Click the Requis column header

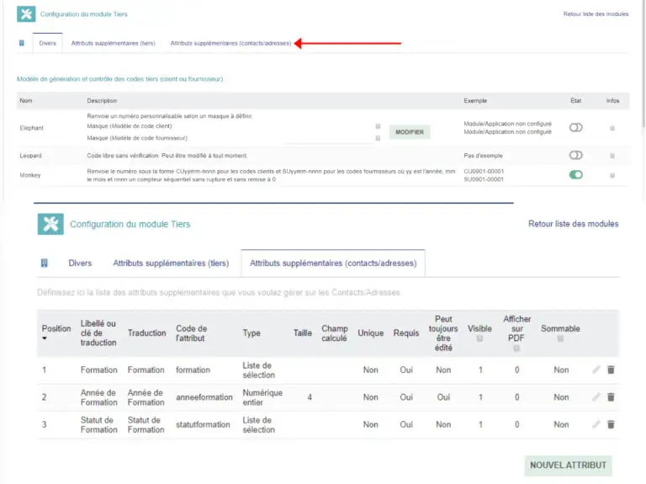tap(405, 333)
